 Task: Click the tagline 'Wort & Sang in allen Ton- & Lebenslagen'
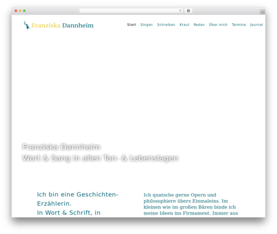click(100, 158)
